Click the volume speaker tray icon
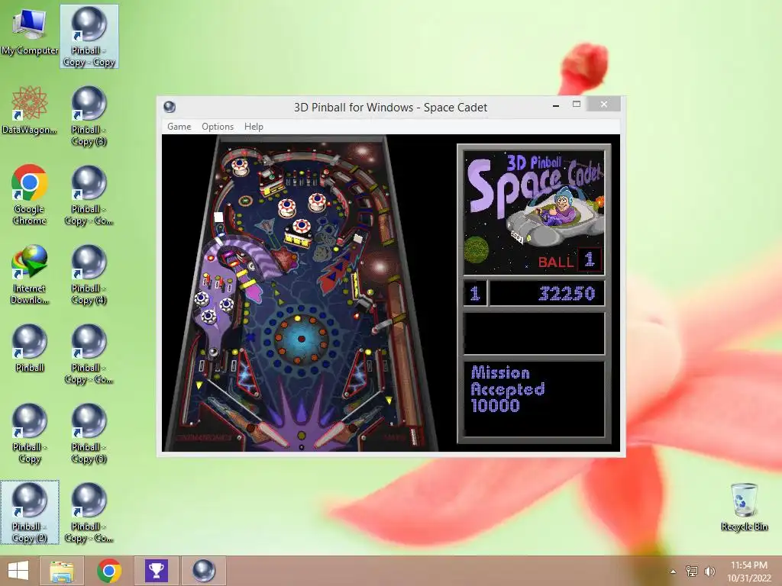This screenshot has height=586, width=782. 709,572
